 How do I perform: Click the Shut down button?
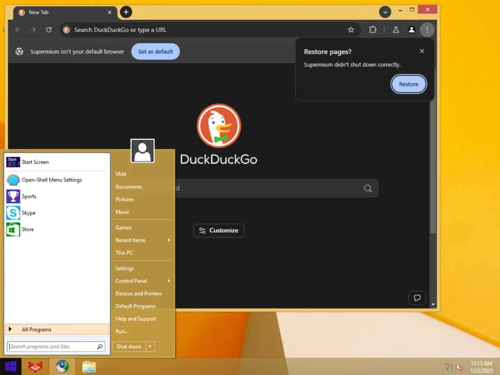(x=129, y=346)
